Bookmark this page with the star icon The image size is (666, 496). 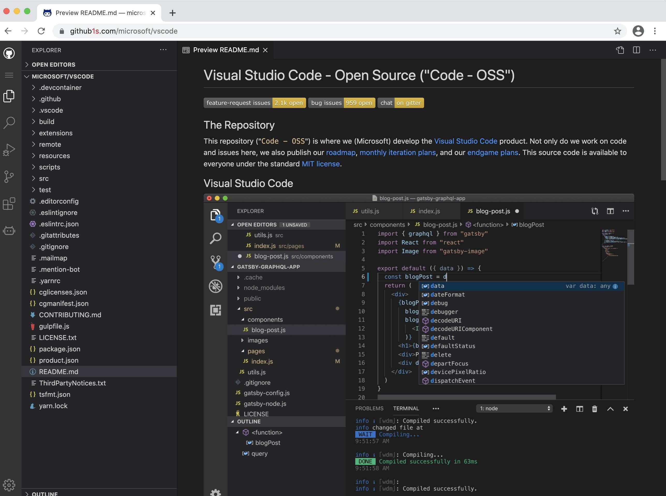pos(617,31)
